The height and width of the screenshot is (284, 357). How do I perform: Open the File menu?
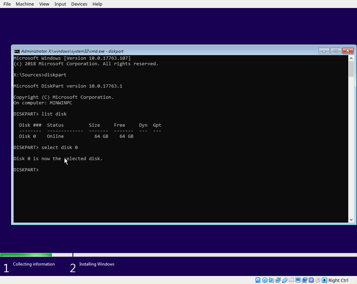7,4
